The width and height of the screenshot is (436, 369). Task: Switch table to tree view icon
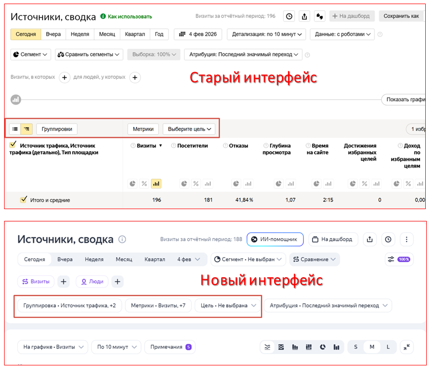pyautogui.click(x=27, y=129)
